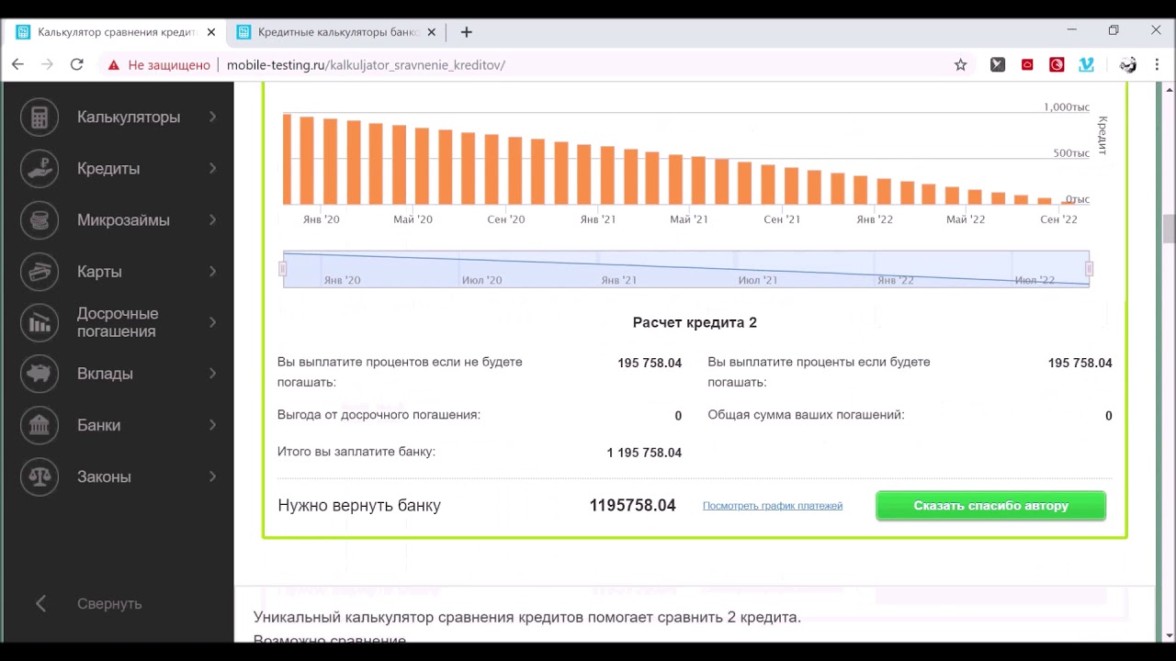Go back with the browser back arrow
This screenshot has height=661, width=1176.
17,64
